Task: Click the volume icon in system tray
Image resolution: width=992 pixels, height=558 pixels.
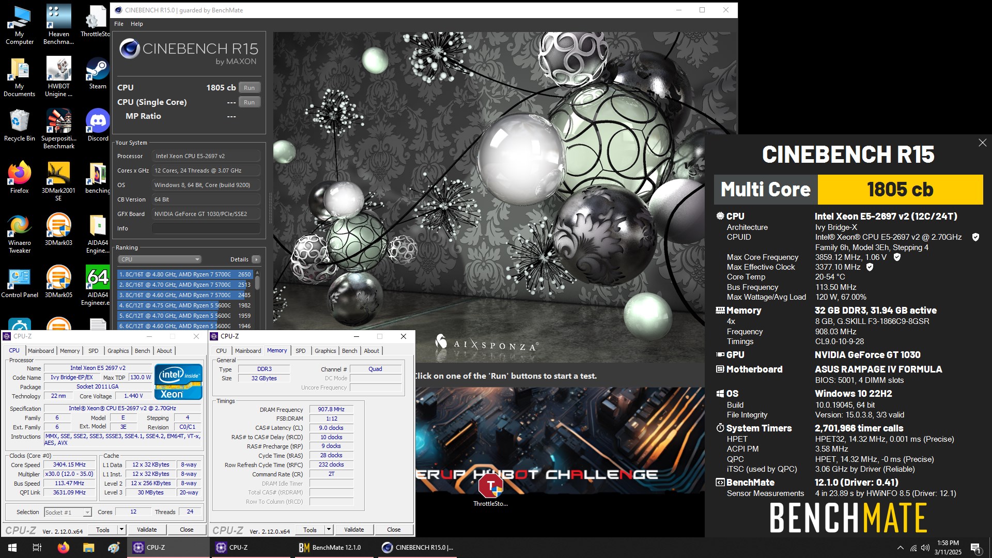Action: pos(925,548)
